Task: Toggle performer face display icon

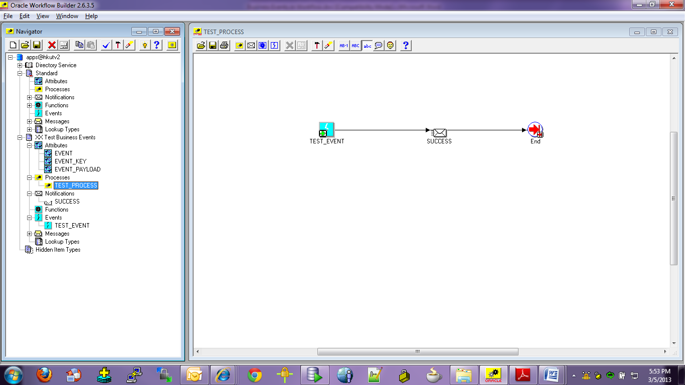Action: tap(390, 46)
